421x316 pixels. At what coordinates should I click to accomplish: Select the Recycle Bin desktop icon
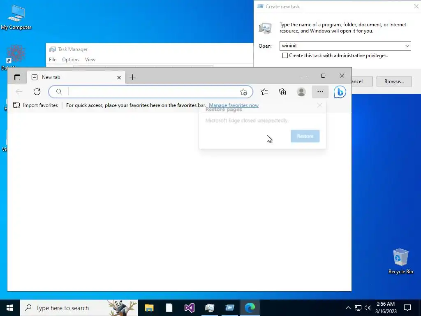[x=400, y=261]
